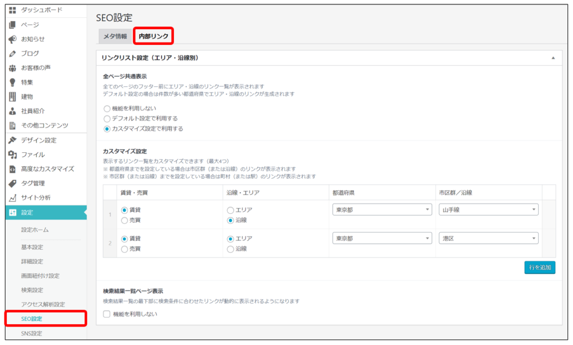
Task: Select the 機能を利用しない radio option
Action: pos(107,109)
